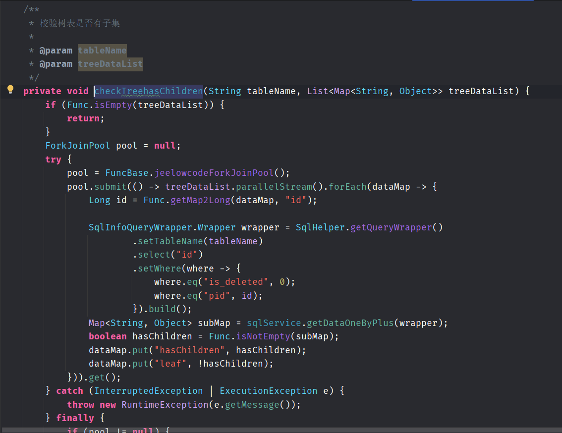Click the "is_deleted" string literal
562x433 pixels.
(236, 282)
